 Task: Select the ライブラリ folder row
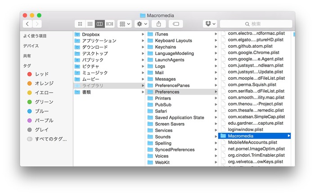coord(109,86)
